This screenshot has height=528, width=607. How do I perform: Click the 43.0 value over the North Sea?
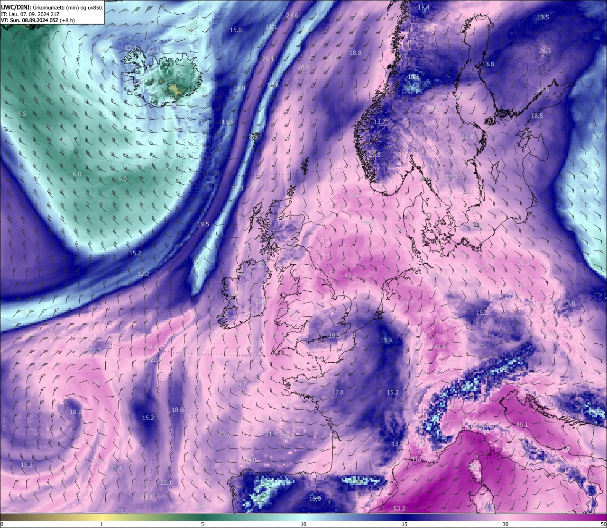(x=350, y=276)
